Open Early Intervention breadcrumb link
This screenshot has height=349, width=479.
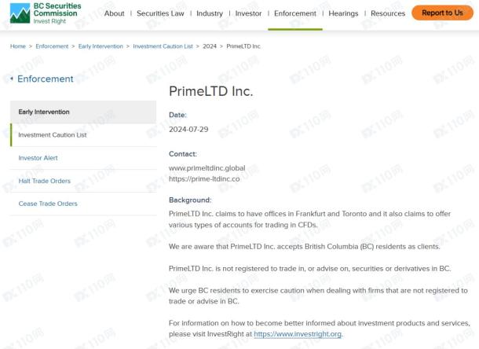(x=101, y=46)
